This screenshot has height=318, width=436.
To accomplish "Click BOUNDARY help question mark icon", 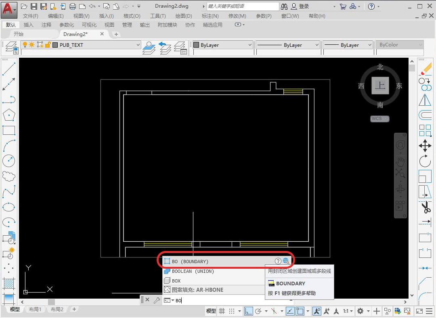I will pos(278,261).
